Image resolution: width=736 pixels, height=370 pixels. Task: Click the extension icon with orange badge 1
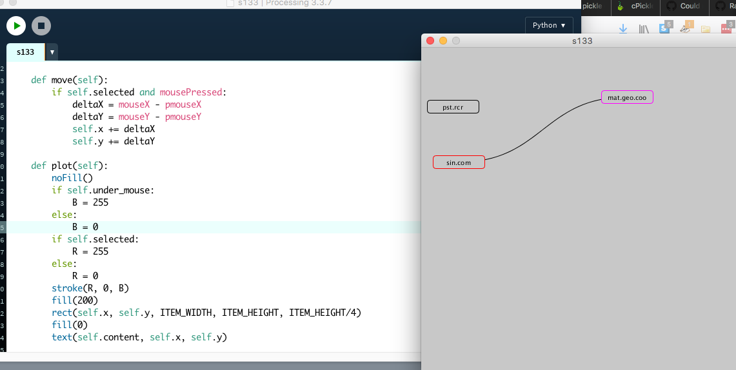687,27
